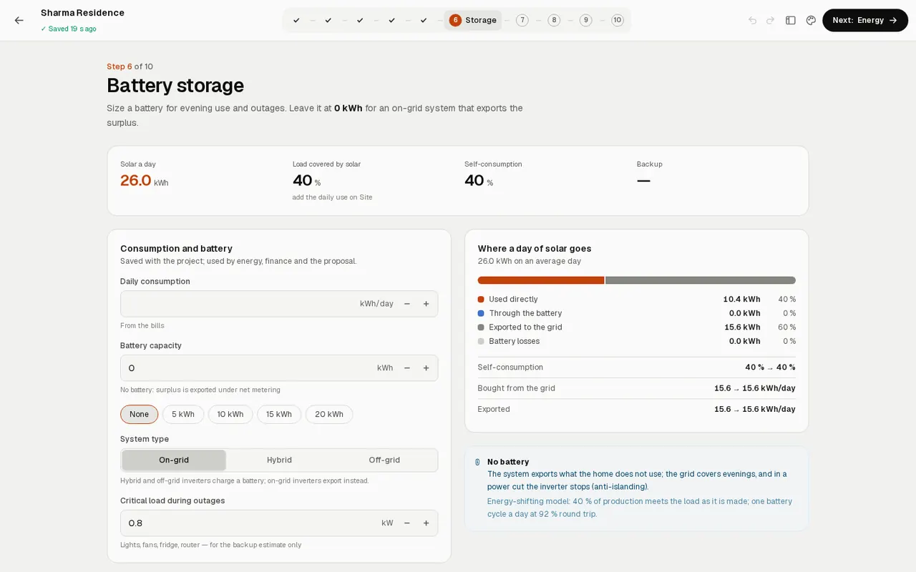Click the Used directly legend swatch

pos(481,300)
